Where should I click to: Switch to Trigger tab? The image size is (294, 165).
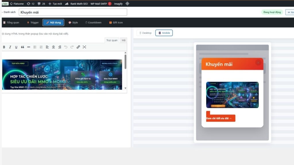pyautogui.click(x=33, y=22)
